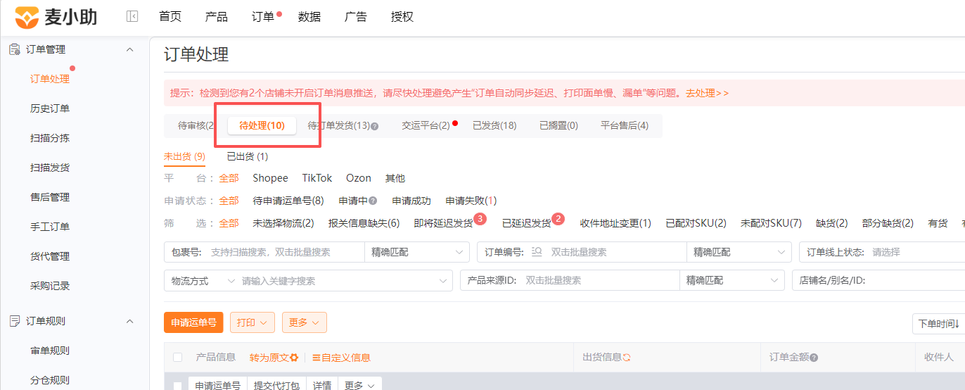Switch to the 已发货(18) tab
Screen dimensions: 965x390
[x=494, y=126]
